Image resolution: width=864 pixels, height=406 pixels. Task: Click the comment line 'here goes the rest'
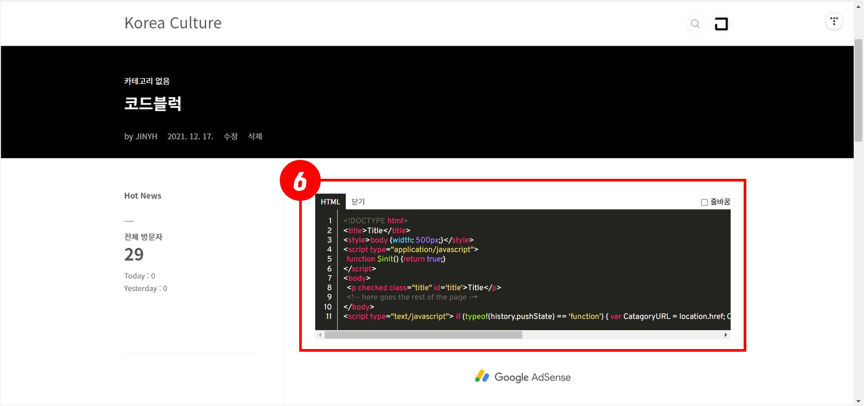tap(412, 297)
